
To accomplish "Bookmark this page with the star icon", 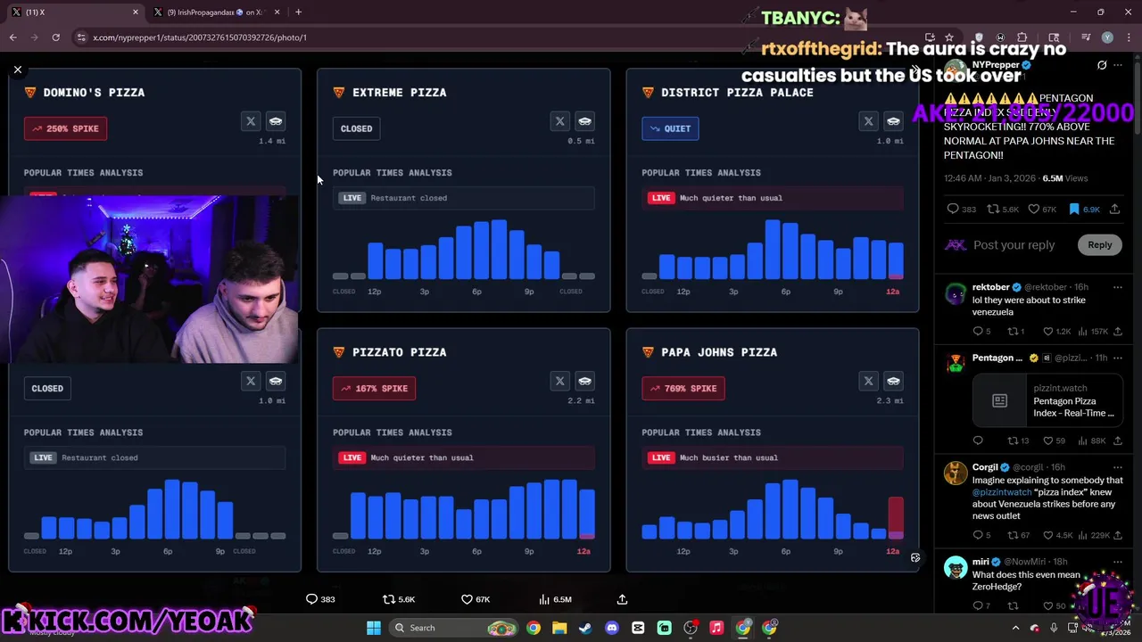I will (x=949, y=37).
